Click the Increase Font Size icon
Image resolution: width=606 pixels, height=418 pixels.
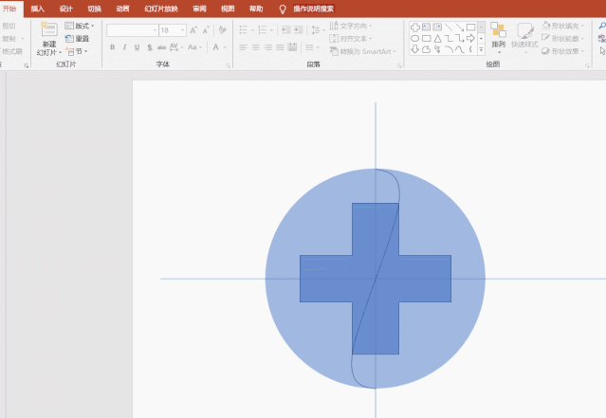click(x=193, y=30)
